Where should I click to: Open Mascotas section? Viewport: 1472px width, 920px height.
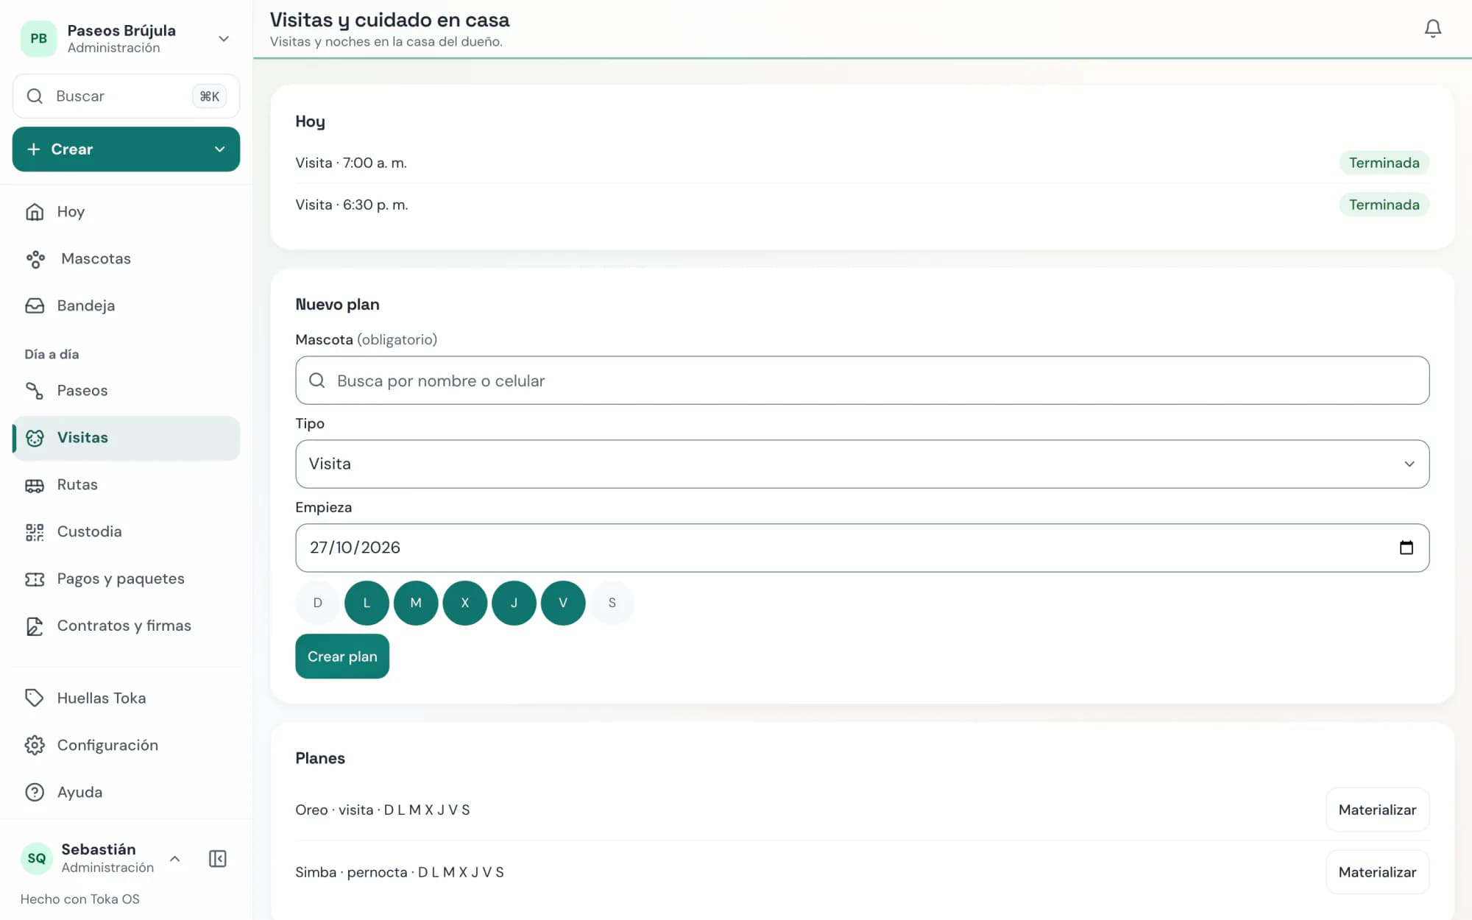[x=126, y=259]
